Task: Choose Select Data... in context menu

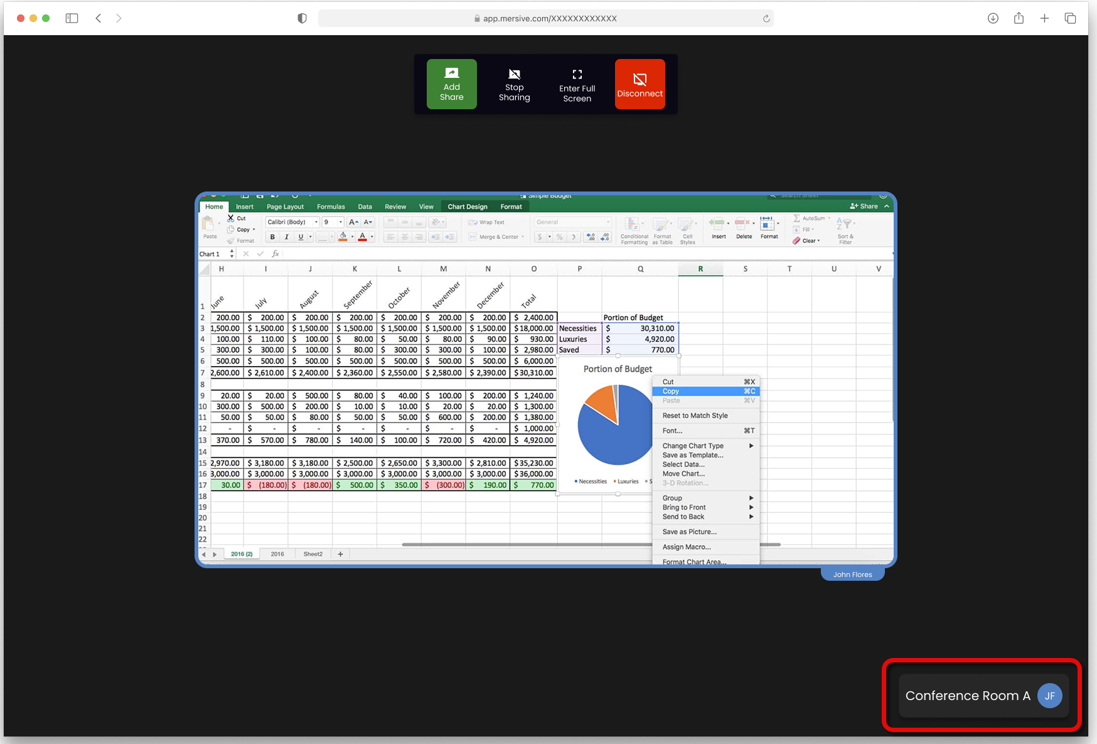Action: [x=706, y=465]
